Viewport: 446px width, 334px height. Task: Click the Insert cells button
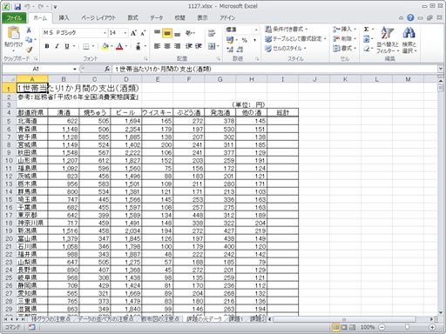coord(345,30)
